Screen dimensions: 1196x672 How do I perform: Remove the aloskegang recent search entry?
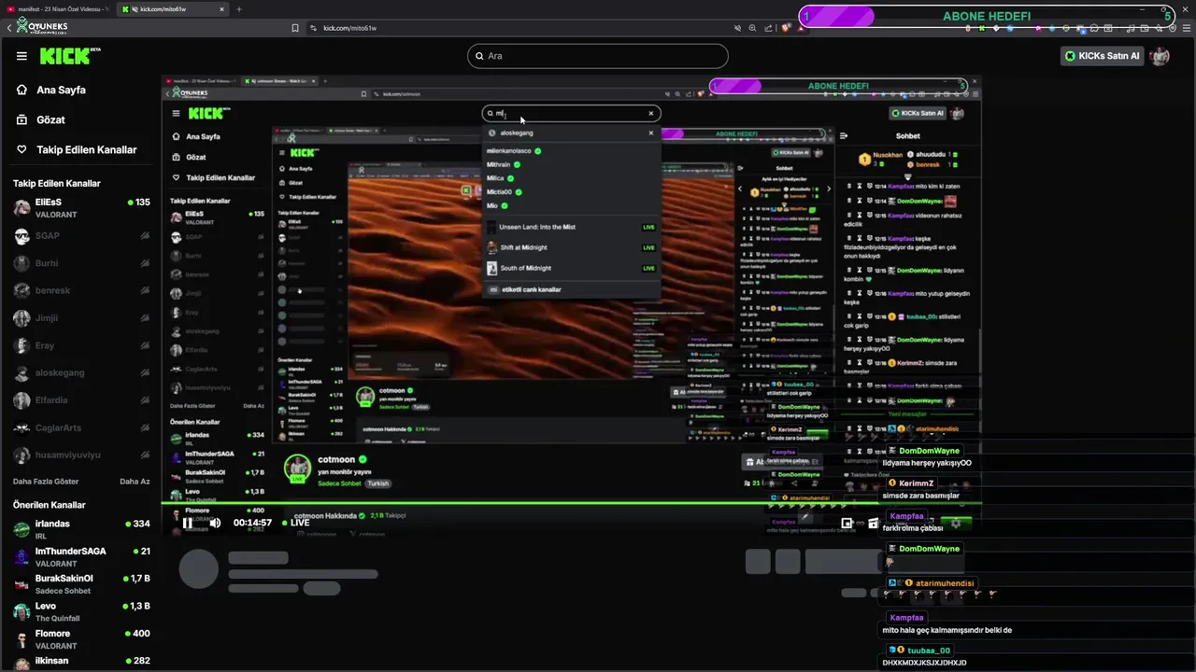[651, 133]
